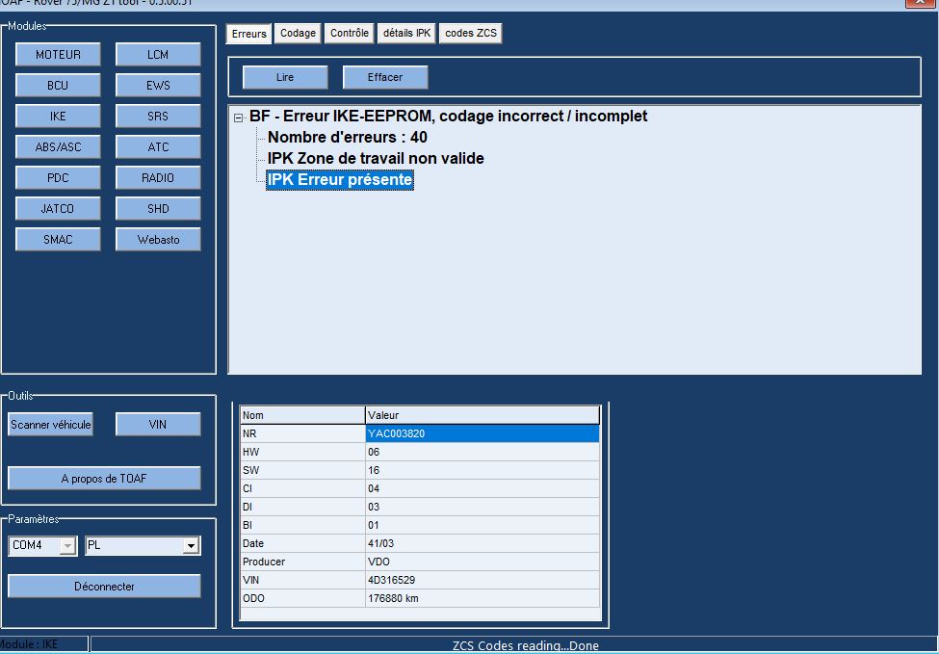Open A propos de TOAF
The width and height of the screenshot is (939, 654).
click(104, 479)
